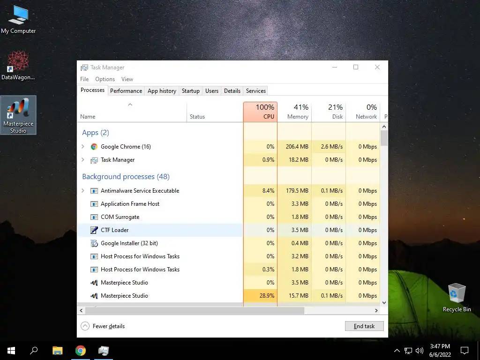Click the Background processes (48) heading
The width and height of the screenshot is (480, 360).
[x=126, y=177]
